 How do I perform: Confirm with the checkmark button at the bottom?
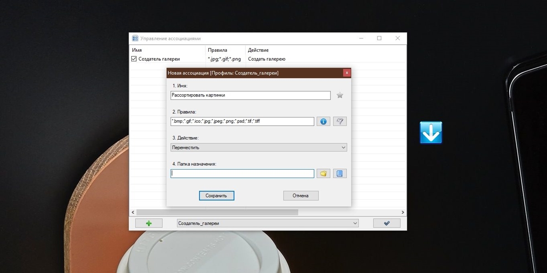point(387,223)
